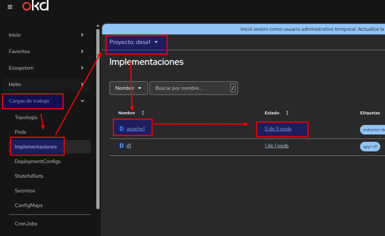Click the deployment icon next to apache1
Image resolution: width=385 pixels, height=236 pixels.
121,129
